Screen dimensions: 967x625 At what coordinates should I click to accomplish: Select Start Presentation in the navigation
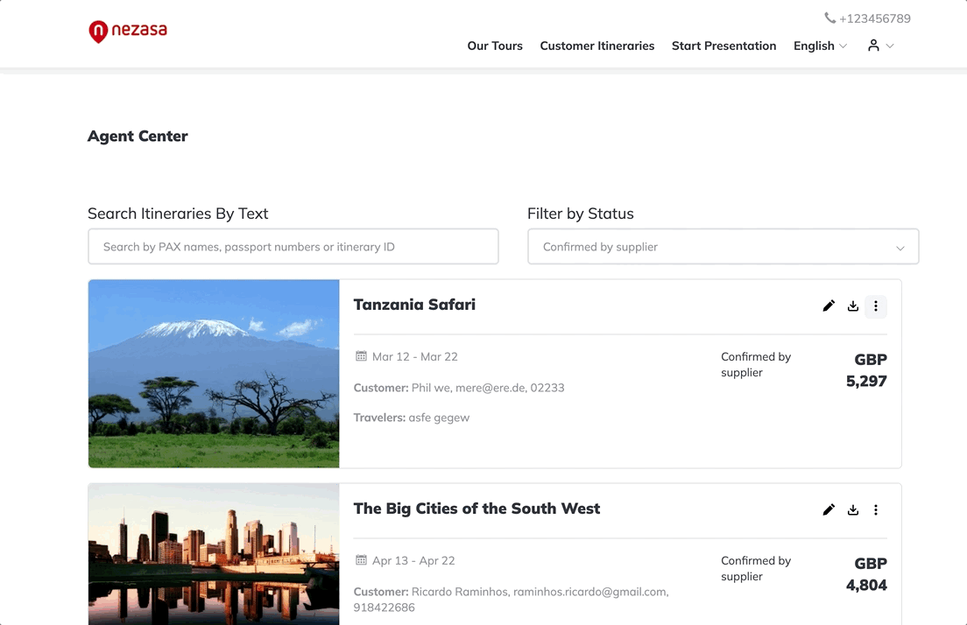[724, 46]
